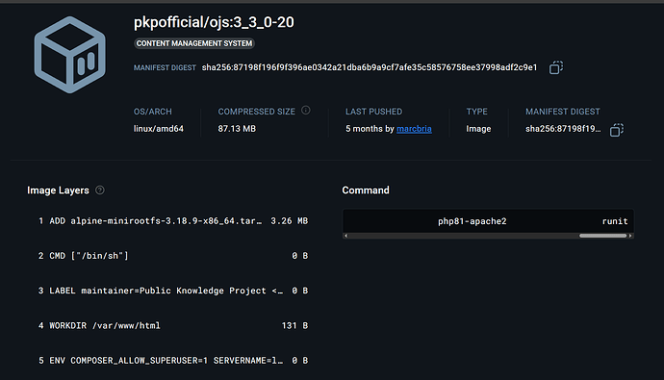The image size is (664, 380).
Task: Click left arrow of Command scrollbar
Action: point(346,236)
